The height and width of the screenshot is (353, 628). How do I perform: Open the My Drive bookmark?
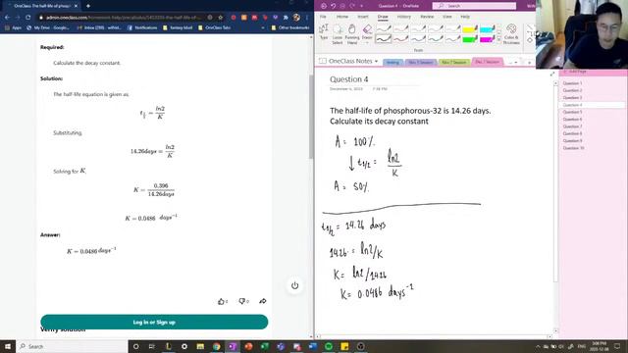(x=48, y=28)
